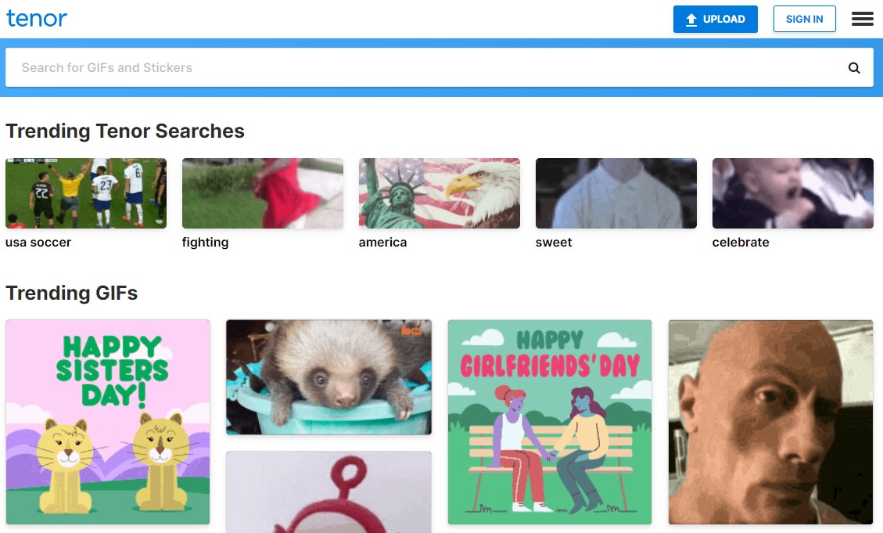Open the hamburger menu
The height and width of the screenshot is (533, 883).
[x=862, y=19]
